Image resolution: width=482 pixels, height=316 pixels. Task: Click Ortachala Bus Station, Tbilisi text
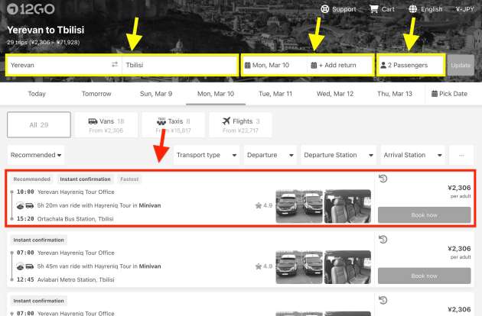click(75, 219)
